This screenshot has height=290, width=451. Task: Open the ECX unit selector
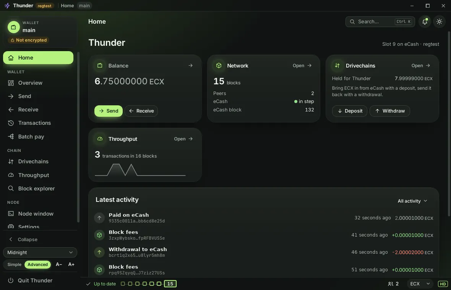(x=420, y=284)
